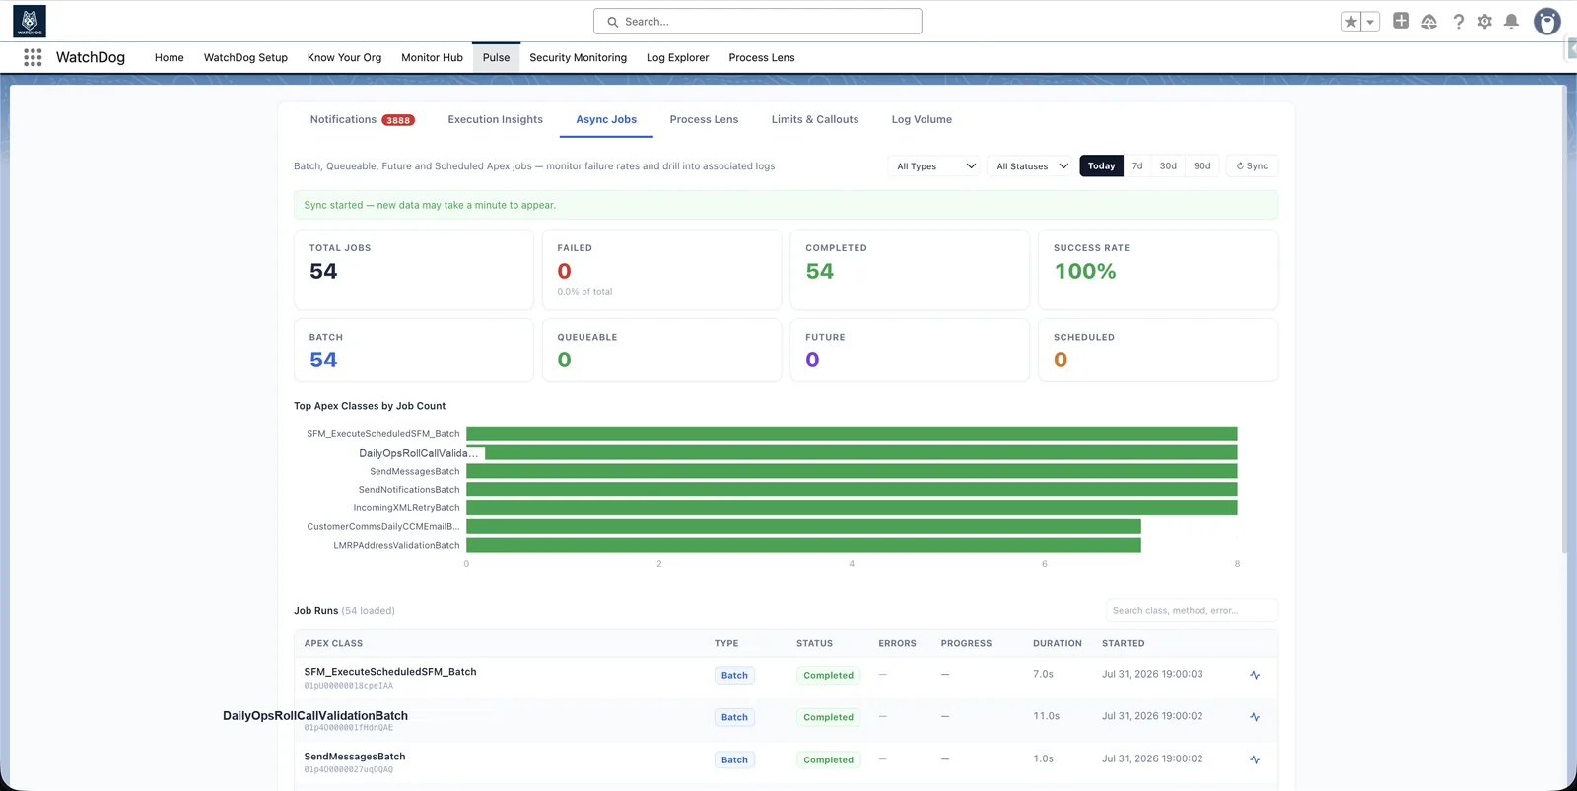The image size is (1577, 791).
Task: Click the IncomingXMLRetryBatch chart bar
Action: click(x=852, y=508)
